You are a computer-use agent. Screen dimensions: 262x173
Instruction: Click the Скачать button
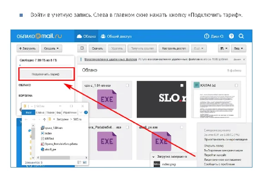coord(97,49)
